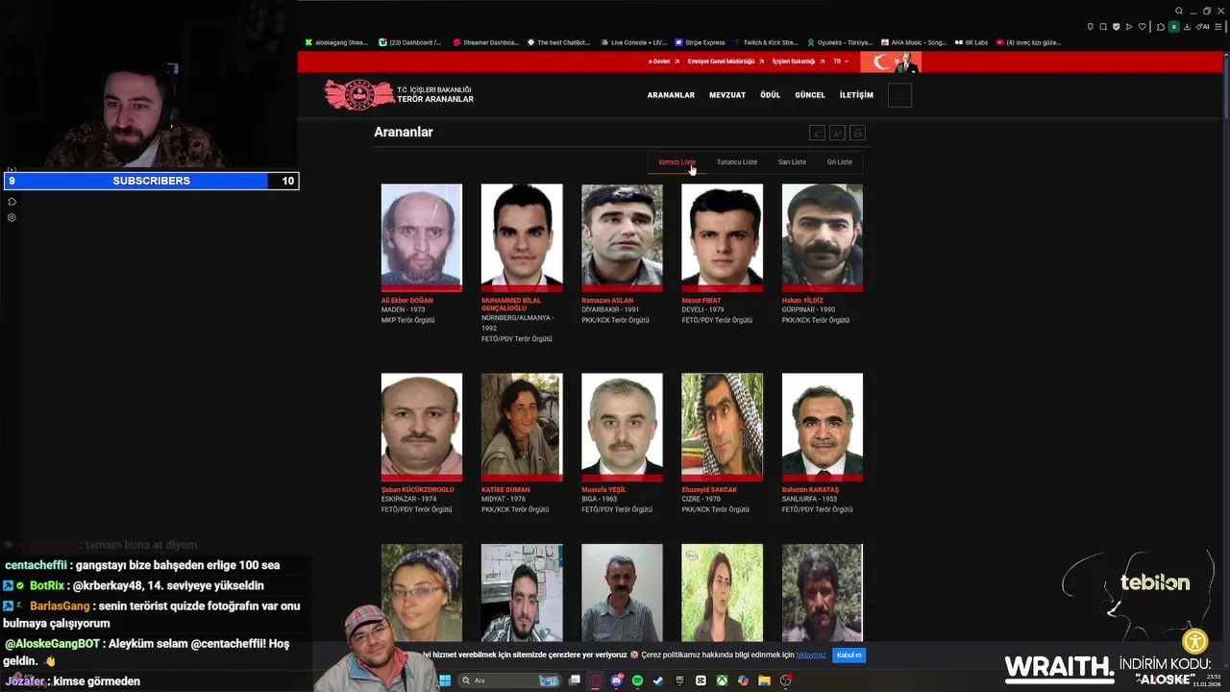Open Ebuzeyid SAKCAK photo card
This screenshot has height=692, width=1230.
point(722,427)
